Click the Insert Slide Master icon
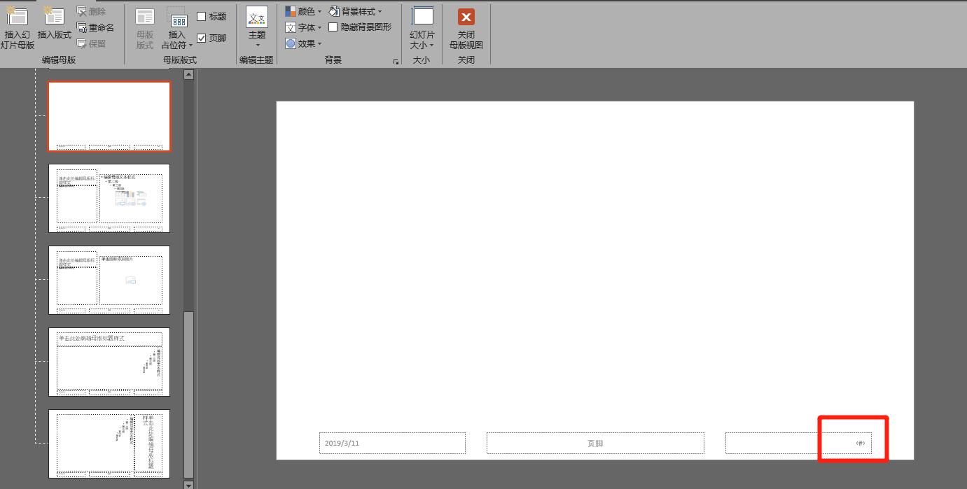967x489 pixels. (x=18, y=18)
